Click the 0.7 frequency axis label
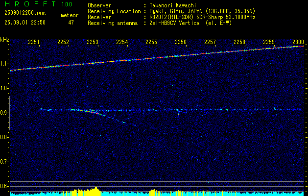 [x=4, y=162]
